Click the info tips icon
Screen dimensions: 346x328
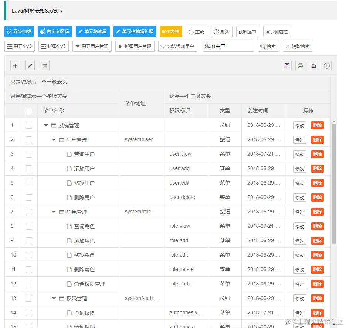coord(327,66)
